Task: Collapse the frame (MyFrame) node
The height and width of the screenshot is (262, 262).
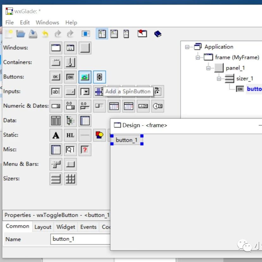Action: 198,58
